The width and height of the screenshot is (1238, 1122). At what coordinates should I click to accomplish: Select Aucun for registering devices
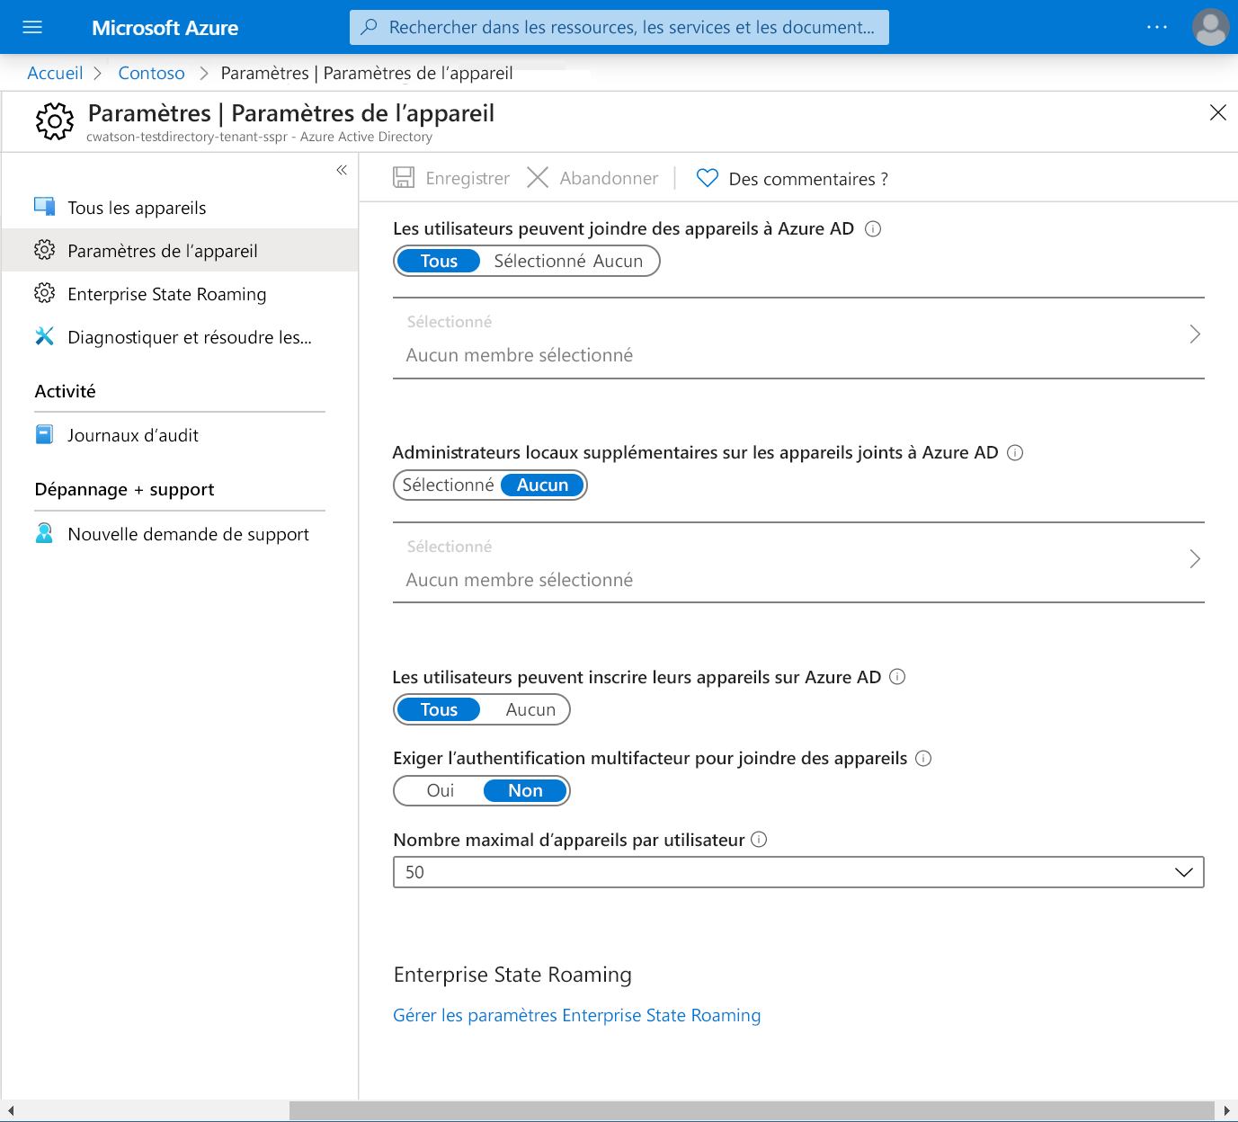tap(530, 709)
